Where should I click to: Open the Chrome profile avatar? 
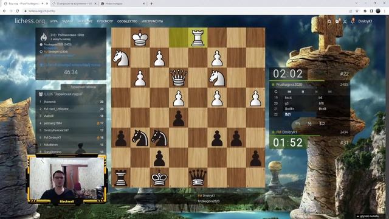(378, 11)
